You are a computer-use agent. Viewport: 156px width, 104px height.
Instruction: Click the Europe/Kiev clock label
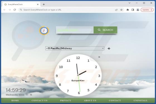(x=78, y=80)
